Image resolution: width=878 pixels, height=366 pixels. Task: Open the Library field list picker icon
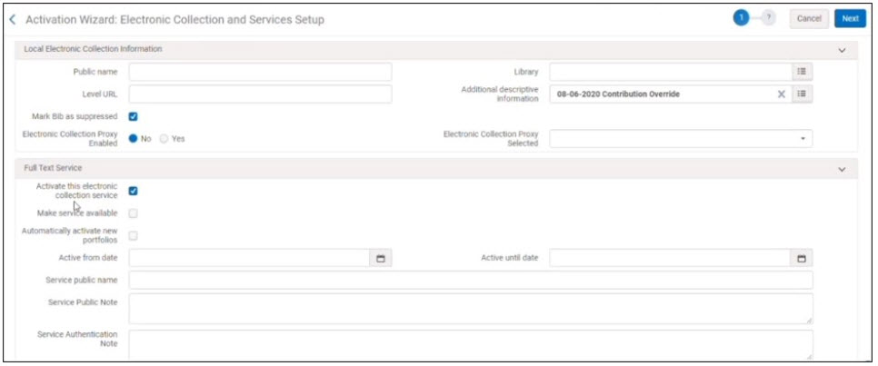tap(802, 72)
